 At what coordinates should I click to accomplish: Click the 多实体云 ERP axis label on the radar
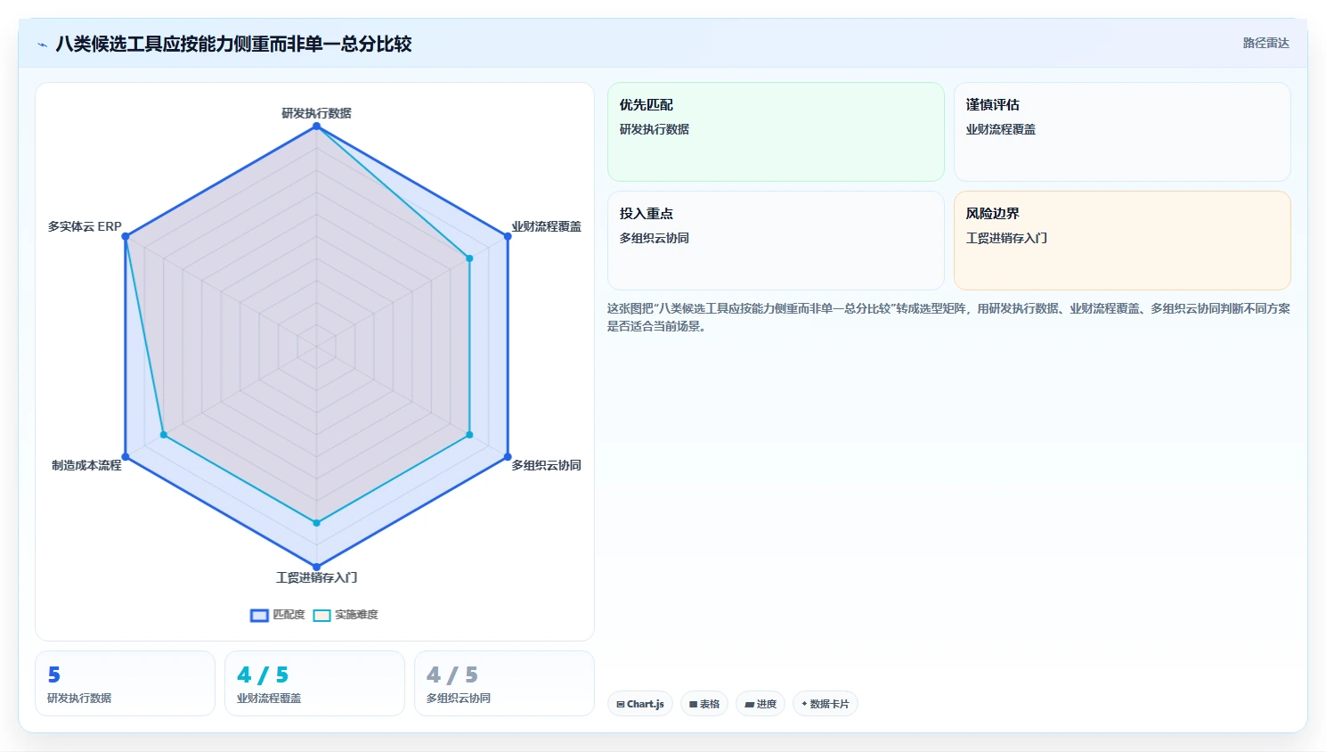point(85,226)
